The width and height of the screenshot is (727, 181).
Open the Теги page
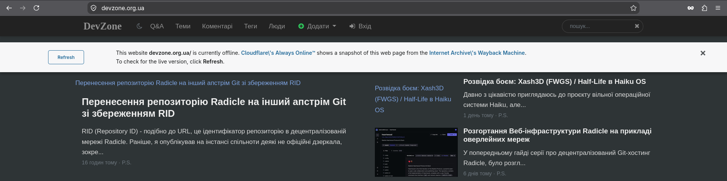pos(250,26)
